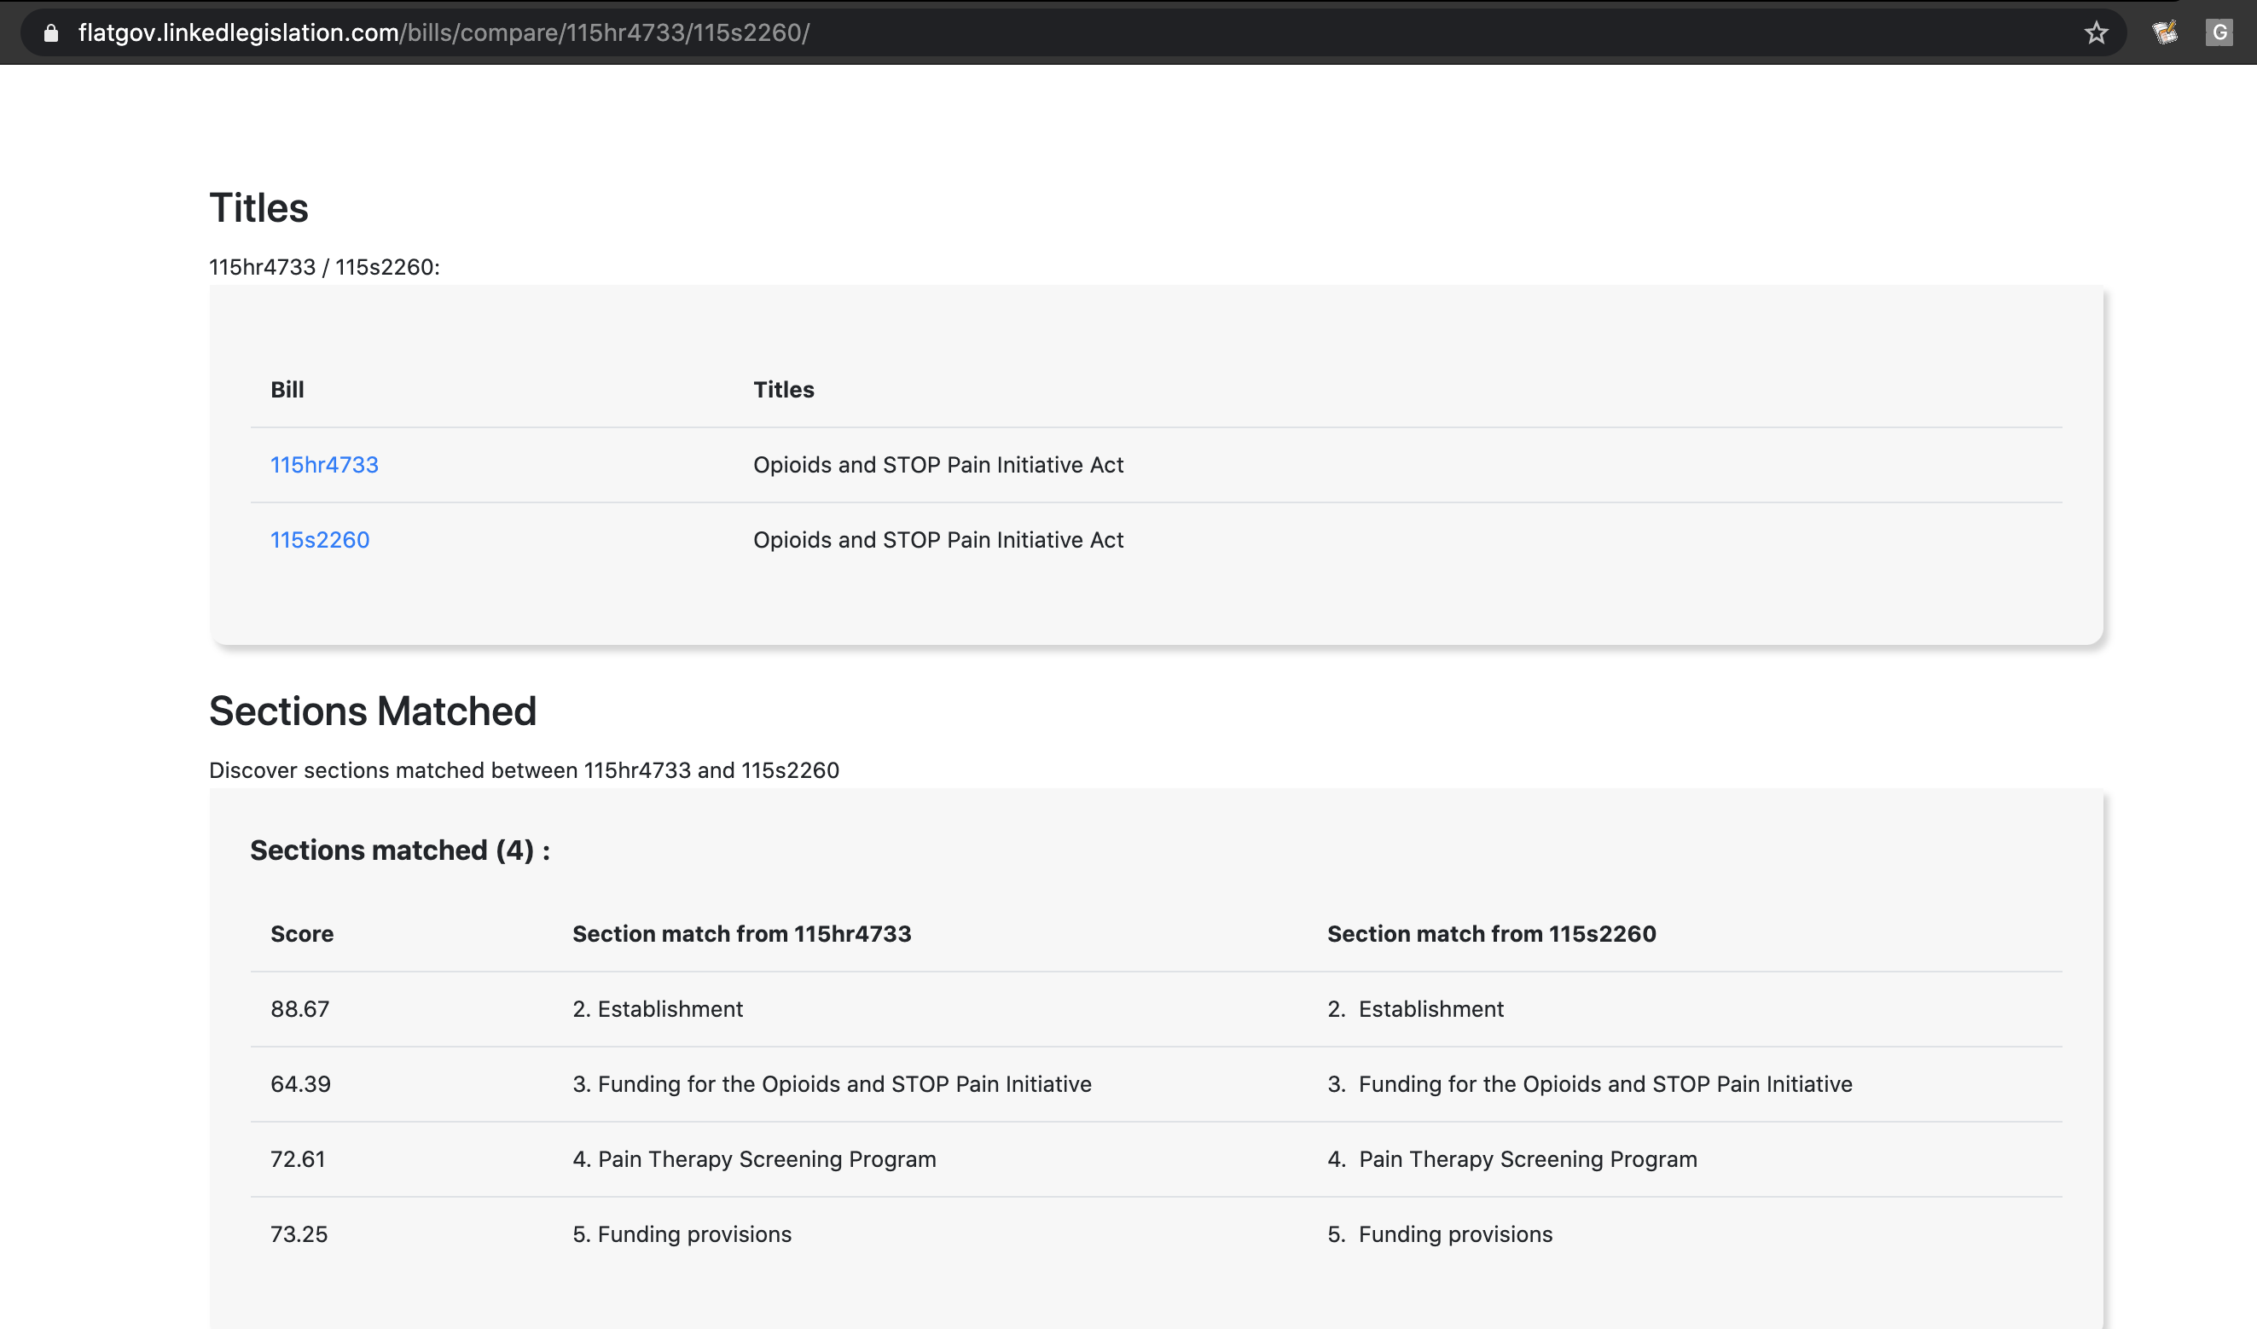This screenshot has height=1329, width=2257.
Task: Click the Section match from 115hr4733 header
Action: click(x=741, y=934)
